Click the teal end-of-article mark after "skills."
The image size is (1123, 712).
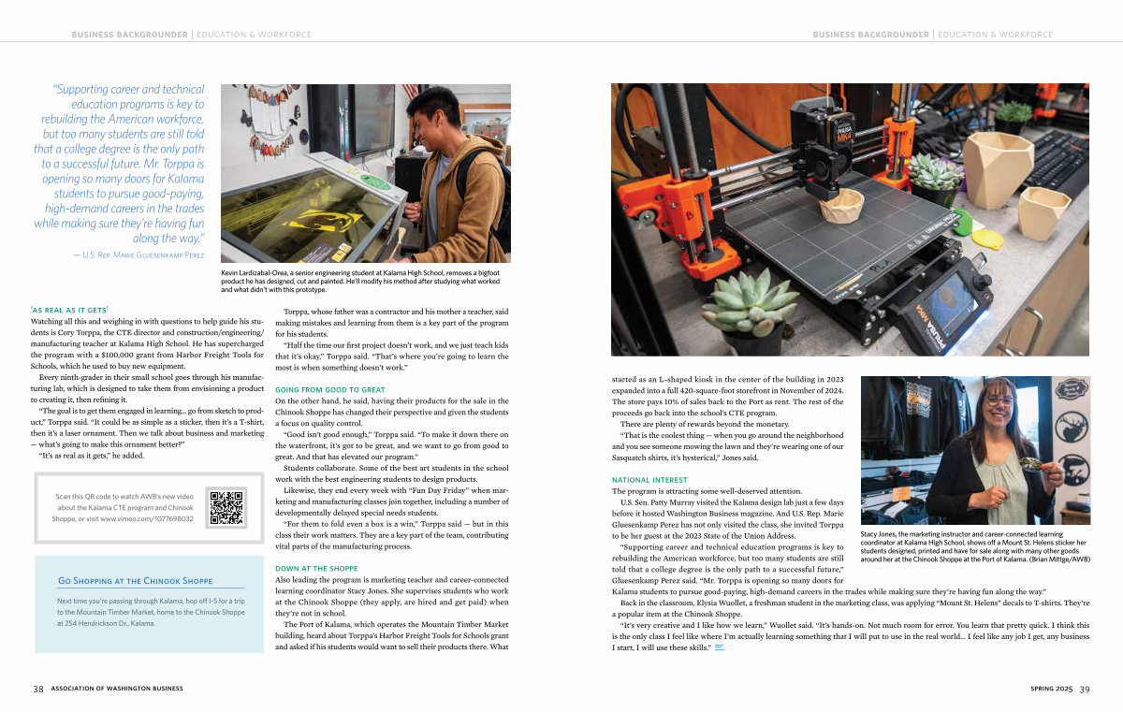[720, 647]
